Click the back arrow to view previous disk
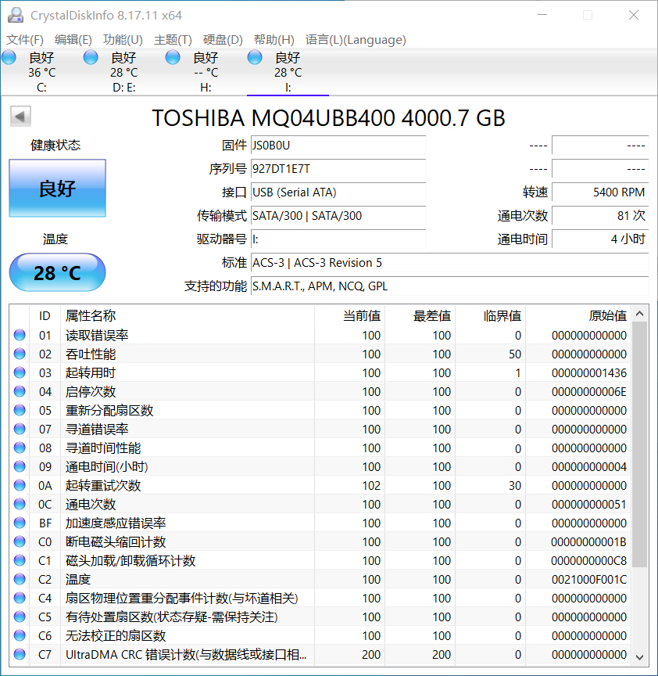The width and height of the screenshot is (658, 676). pos(20,116)
